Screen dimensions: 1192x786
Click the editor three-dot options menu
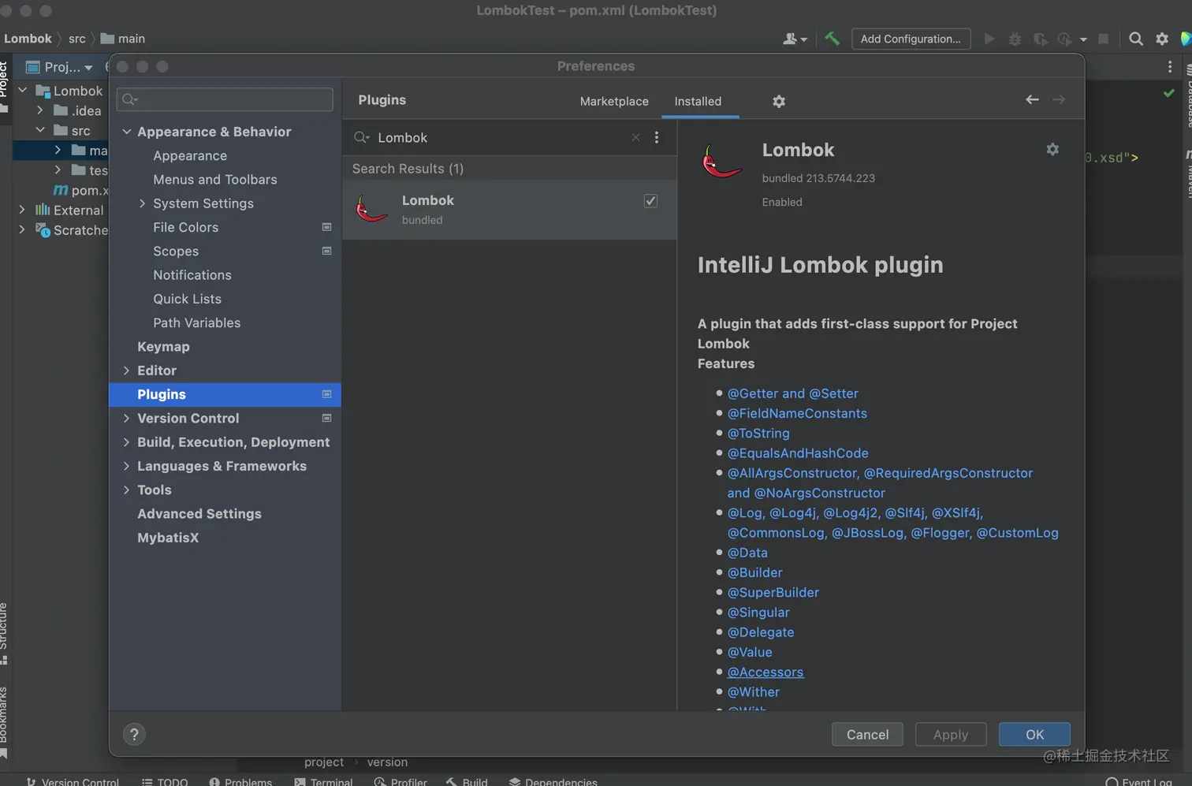[x=1170, y=67]
